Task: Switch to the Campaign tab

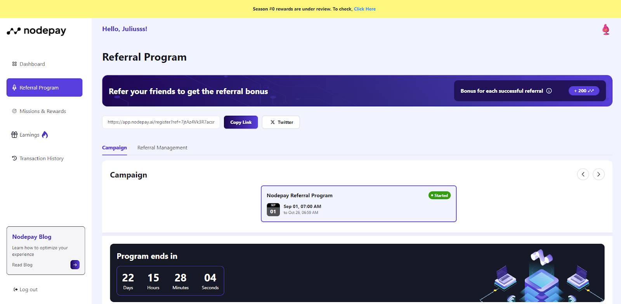Action: [114, 148]
